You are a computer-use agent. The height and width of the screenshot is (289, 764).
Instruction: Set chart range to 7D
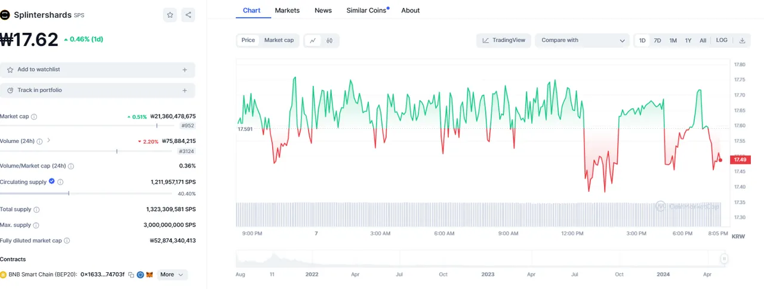click(x=657, y=41)
